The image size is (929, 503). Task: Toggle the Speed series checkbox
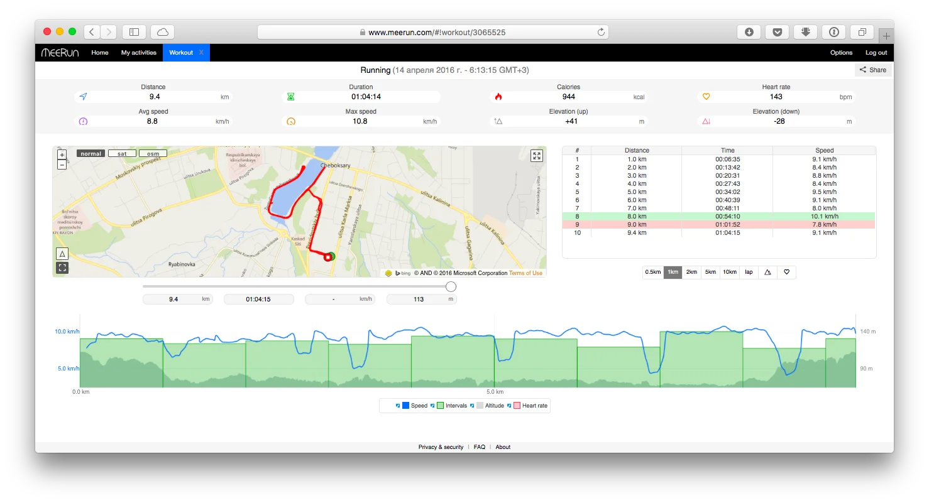398,406
